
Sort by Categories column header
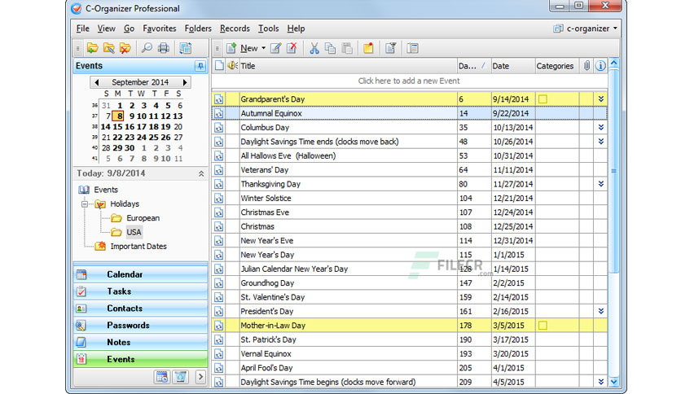(x=557, y=66)
